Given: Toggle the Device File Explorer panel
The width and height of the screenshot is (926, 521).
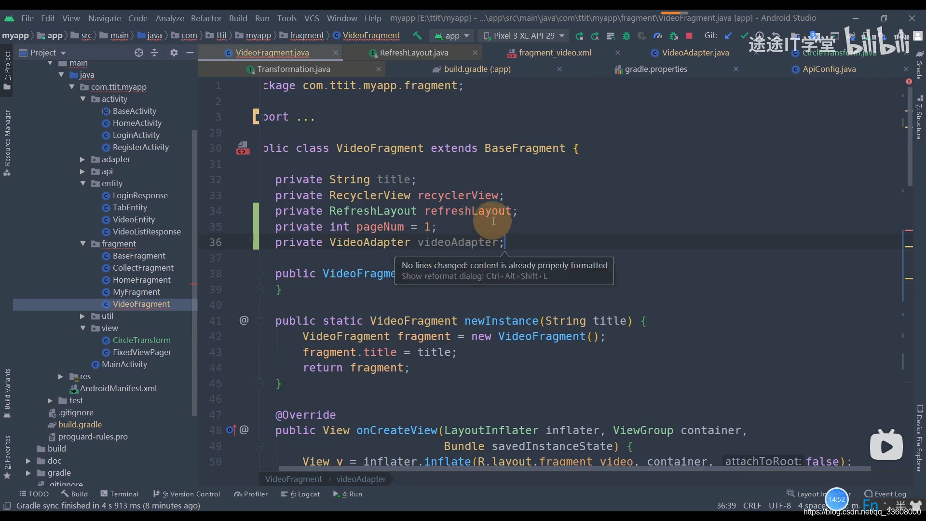Looking at the screenshot, I should pyautogui.click(x=919, y=439).
